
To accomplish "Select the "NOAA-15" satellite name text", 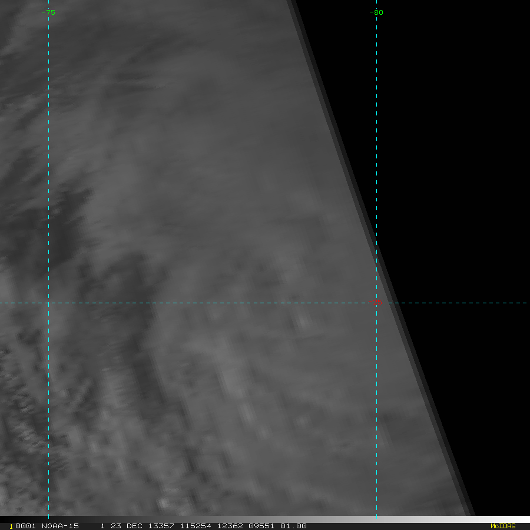I will (x=60, y=526).
